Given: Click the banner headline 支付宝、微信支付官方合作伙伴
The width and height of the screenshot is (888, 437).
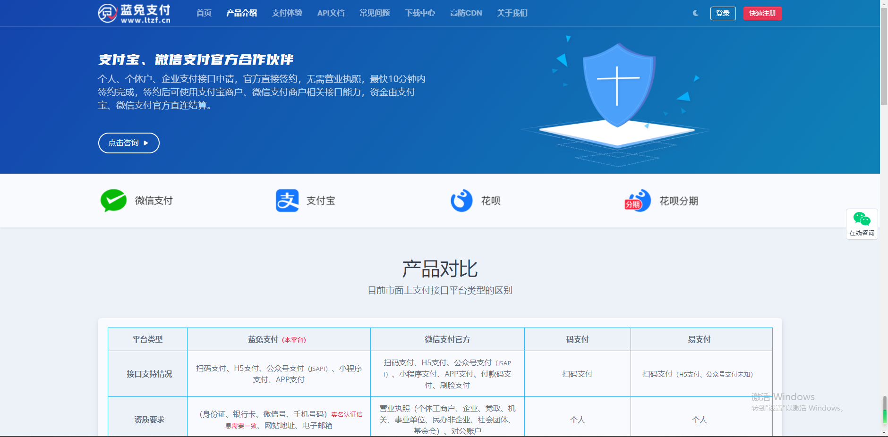Looking at the screenshot, I should (x=196, y=59).
